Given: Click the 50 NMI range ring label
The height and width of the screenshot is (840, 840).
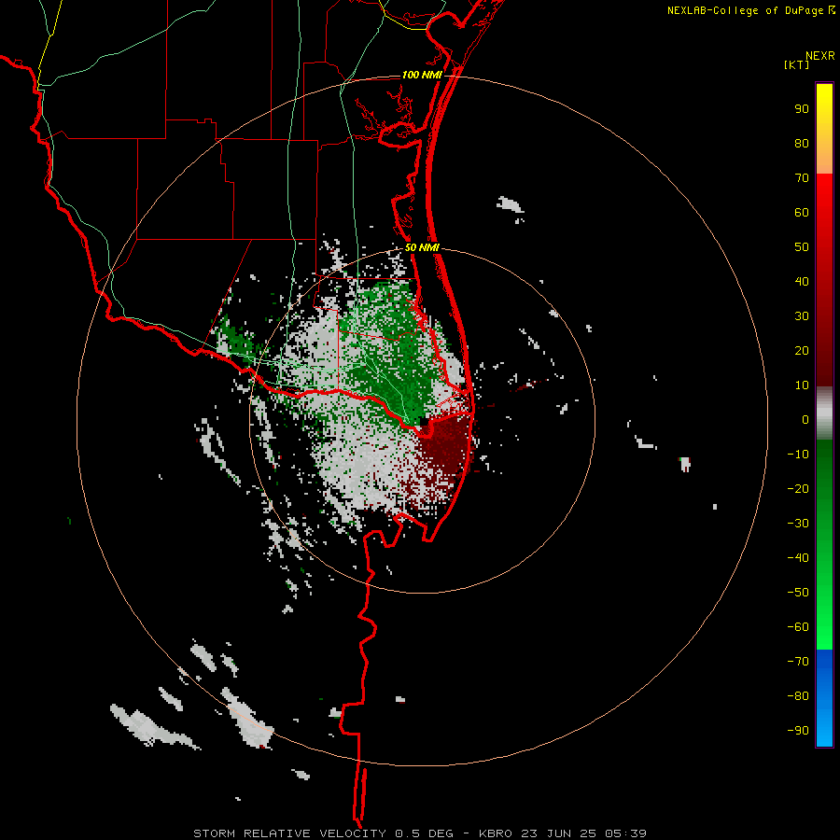Looking at the screenshot, I should 422,247.
